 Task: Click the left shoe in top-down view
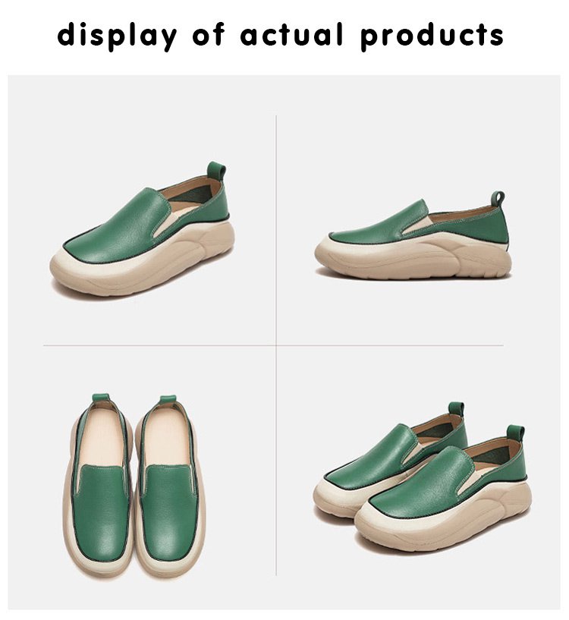[98, 485]
